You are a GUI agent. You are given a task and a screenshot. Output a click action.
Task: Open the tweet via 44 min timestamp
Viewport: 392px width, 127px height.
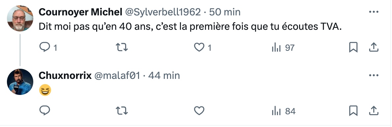click(164, 75)
